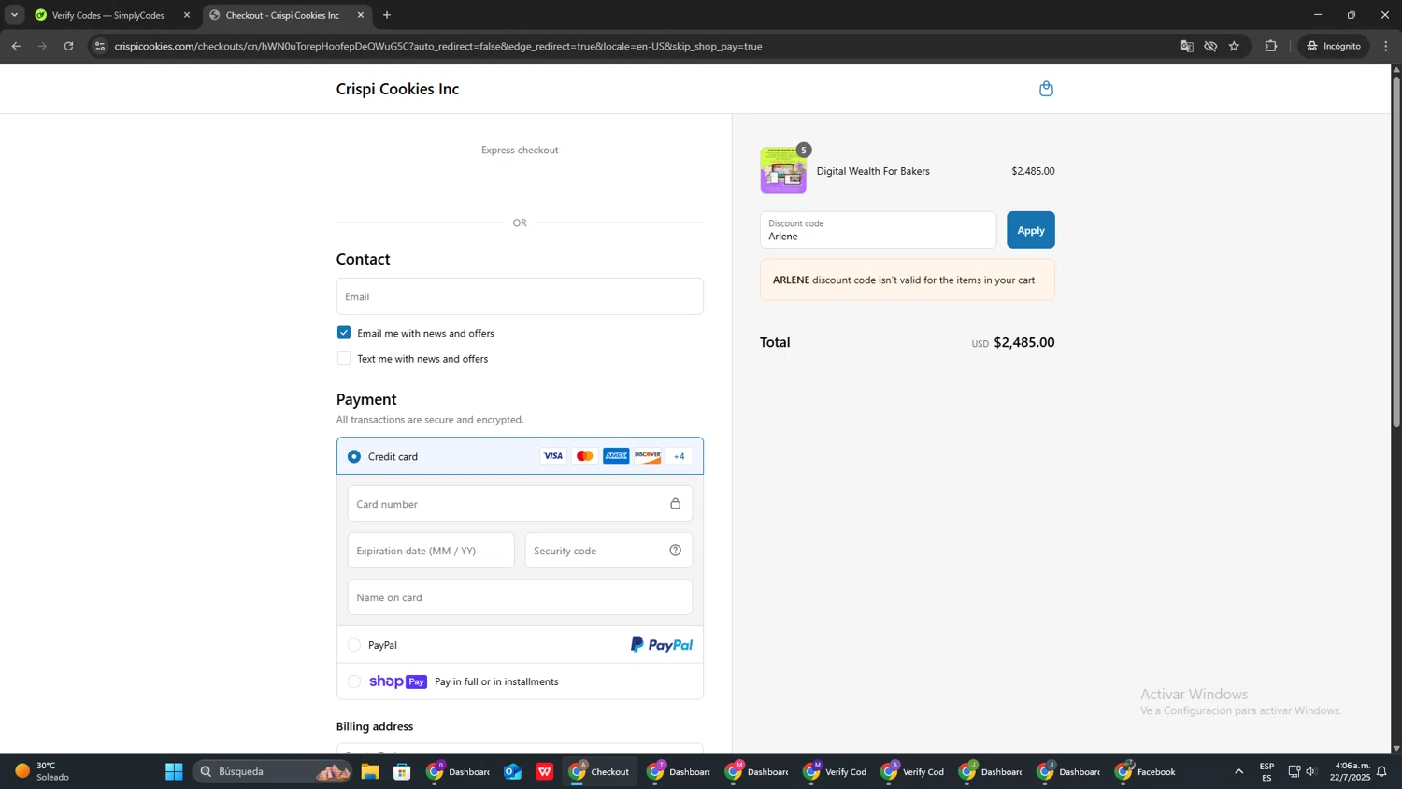Click the Discover card logo
This screenshot has height=789, width=1402.
click(x=648, y=456)
